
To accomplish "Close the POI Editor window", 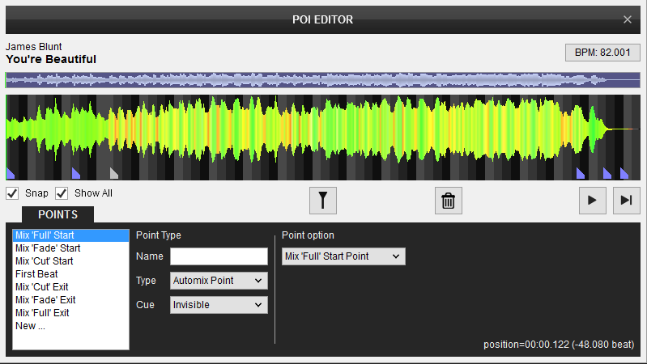I will pos(628,19).
